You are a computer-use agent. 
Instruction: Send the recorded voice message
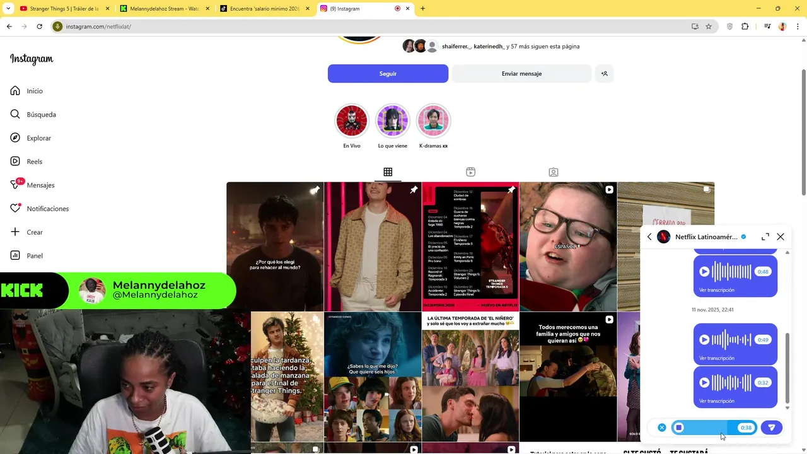pyautogui.click(x=771, y=428)
